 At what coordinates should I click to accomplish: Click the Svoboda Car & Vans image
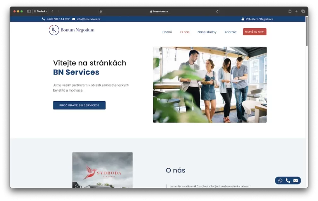click(102, 170)
